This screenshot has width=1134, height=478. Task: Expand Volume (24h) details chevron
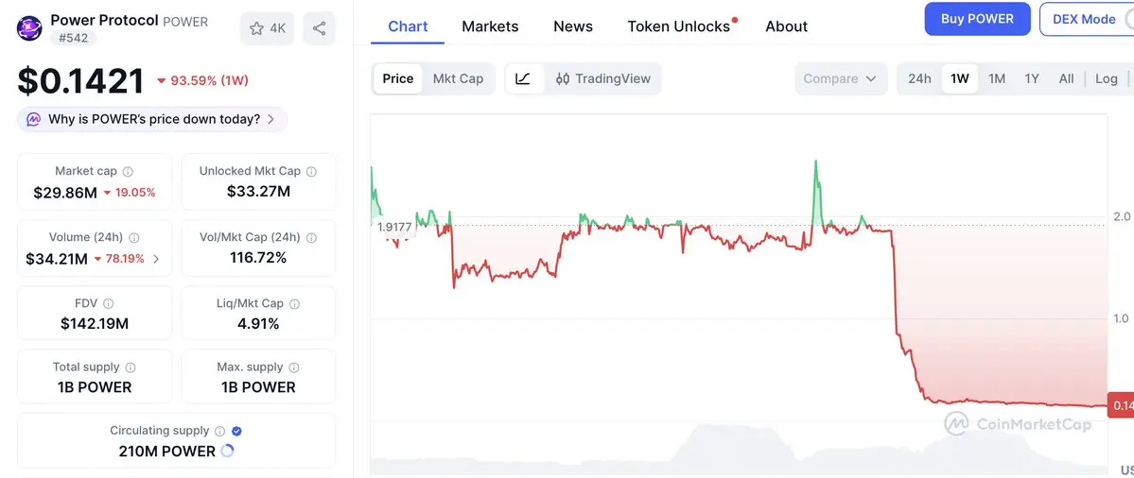pos(156,259)
